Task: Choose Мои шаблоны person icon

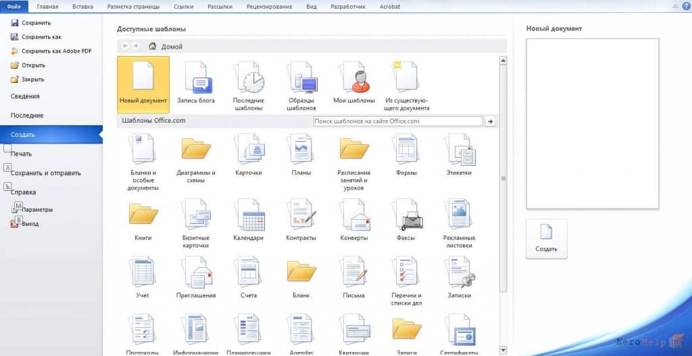Action: pos(354,78)
